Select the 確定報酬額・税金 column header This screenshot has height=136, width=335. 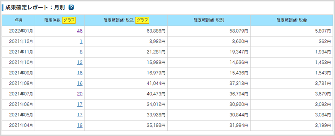click(292, 20)
